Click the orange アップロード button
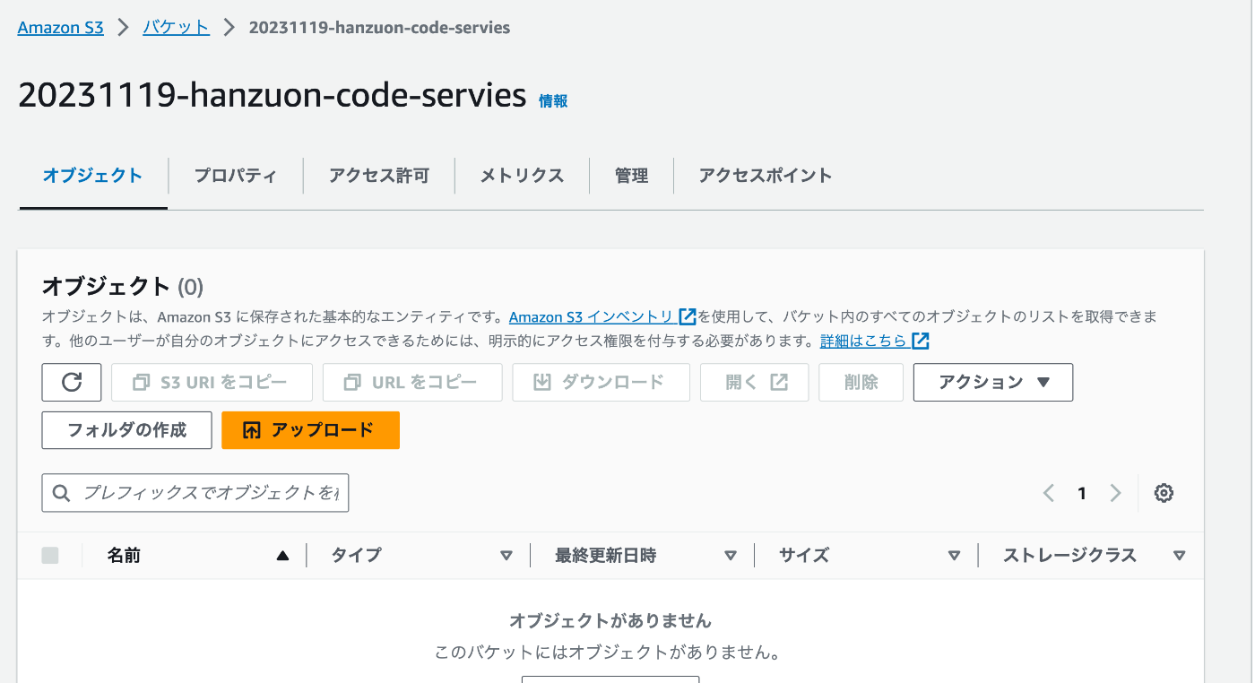1255x683 pixels. pos(310,430)
